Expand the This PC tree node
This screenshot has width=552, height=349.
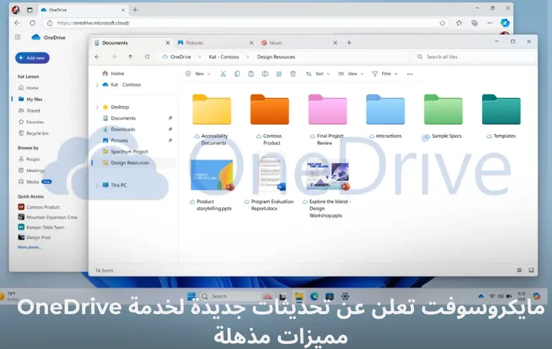pyautogui.click(x=97, y=186)
